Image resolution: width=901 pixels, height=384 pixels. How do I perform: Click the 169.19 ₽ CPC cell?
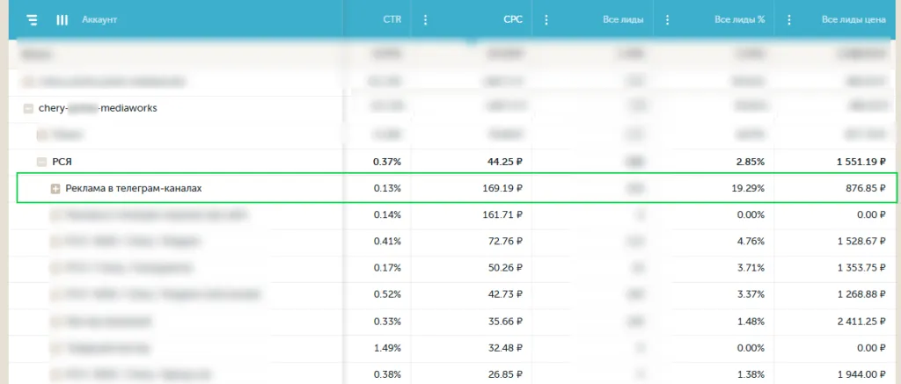point(502,188)
